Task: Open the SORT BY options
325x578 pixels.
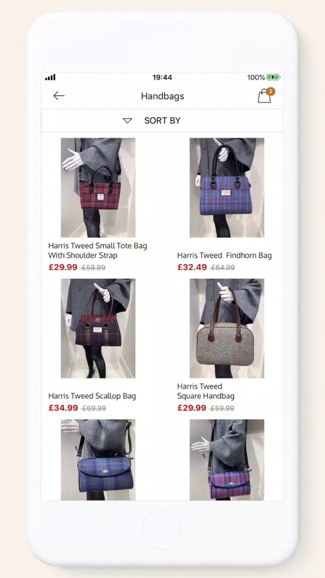Action: click(x=162, y=121)
